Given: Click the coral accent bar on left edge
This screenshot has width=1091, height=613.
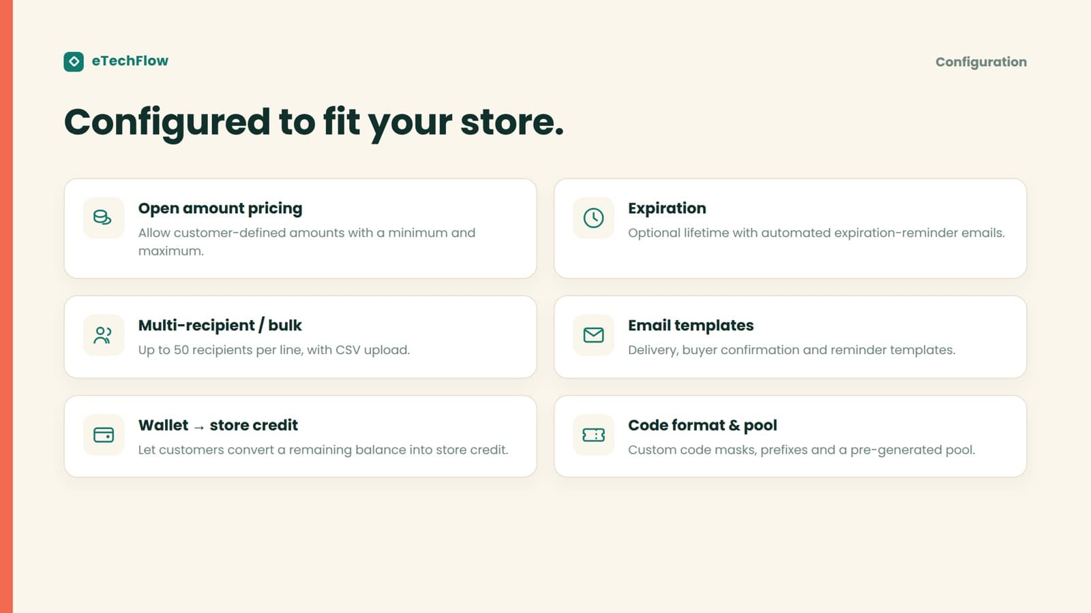Looking at the screenshot, I should click(6, 306).
